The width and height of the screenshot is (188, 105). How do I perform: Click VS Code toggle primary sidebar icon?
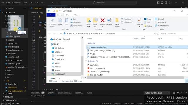click(158, 3)
